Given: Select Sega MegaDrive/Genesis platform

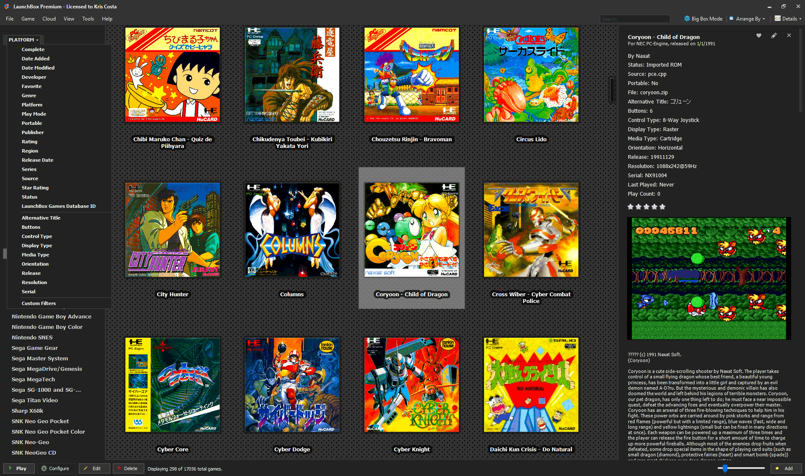Looking at the screenshot, I should (47, 369).
